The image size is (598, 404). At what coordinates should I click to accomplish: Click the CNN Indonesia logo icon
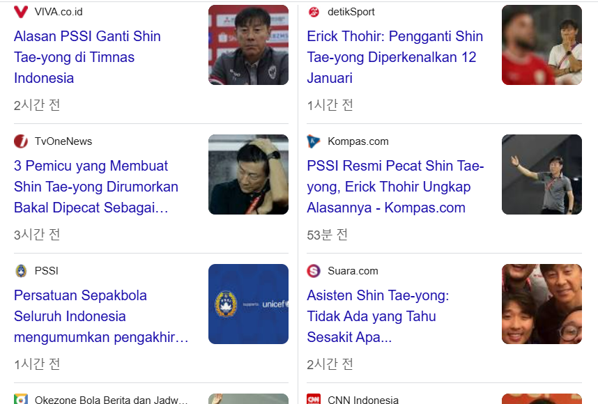pos(314,399)
